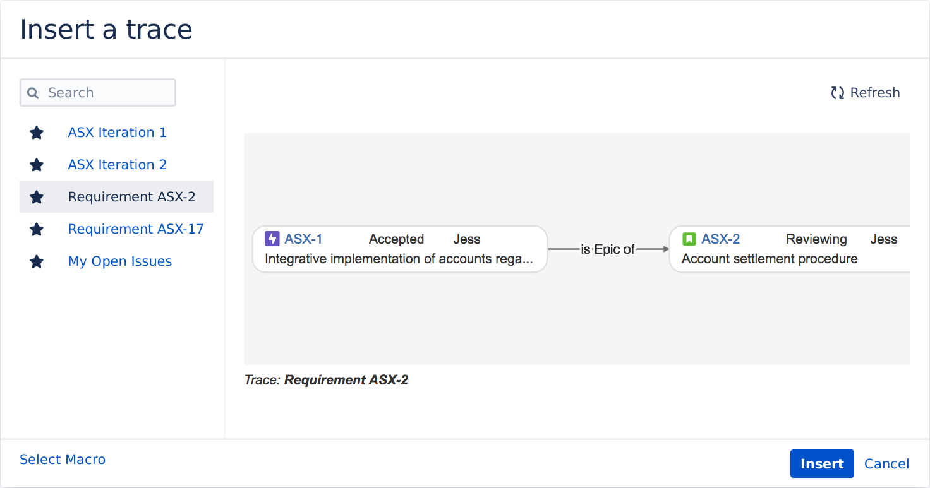The height and width of the screenshot is (488, 930).
Task: Click the Cancel link
Action: (x=886, y=464)
